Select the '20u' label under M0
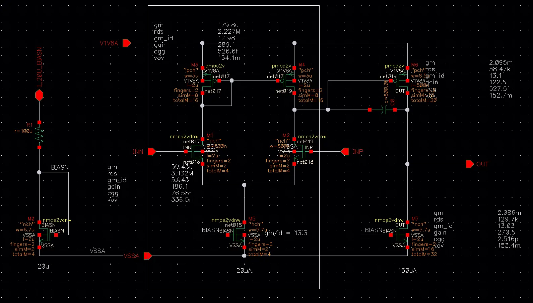This screenshot has height=303, width=533. point(43,266)
